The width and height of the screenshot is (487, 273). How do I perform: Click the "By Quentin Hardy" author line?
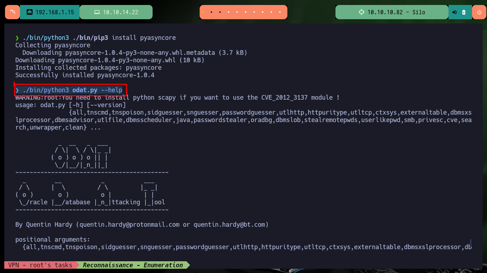click(x=142, y=225)
